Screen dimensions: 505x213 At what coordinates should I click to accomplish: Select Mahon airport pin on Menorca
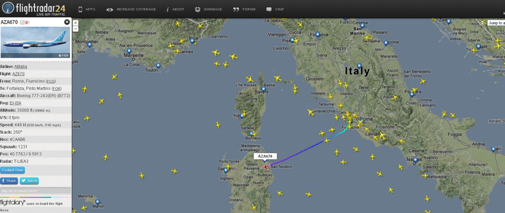[98, 202]
